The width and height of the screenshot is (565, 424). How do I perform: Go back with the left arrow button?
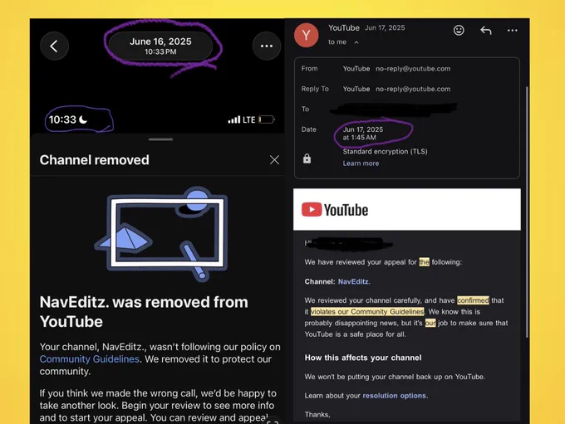54,46
